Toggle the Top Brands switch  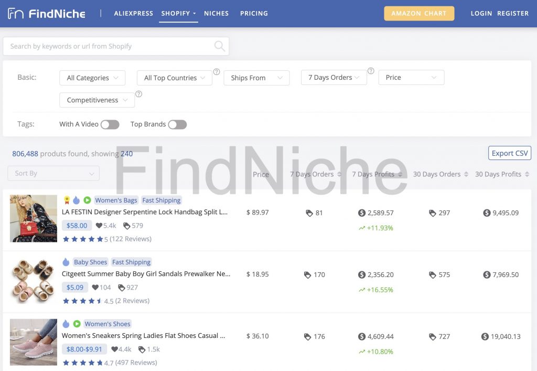point(177,124)
